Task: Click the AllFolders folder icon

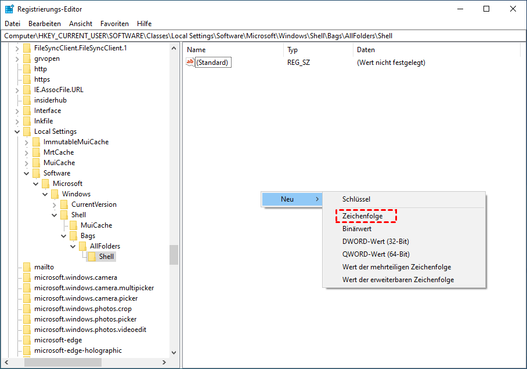Action: click(x=83, y=246)
